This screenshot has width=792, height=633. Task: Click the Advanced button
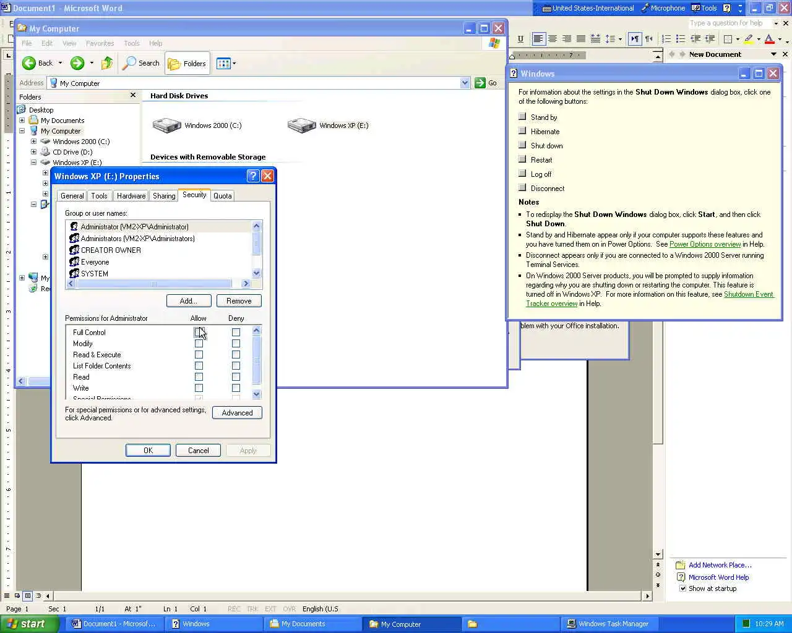237,413
